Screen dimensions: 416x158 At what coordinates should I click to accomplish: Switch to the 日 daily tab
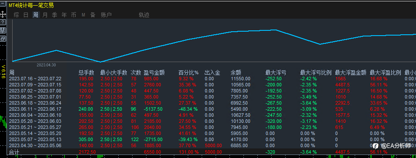pos(26,15)
